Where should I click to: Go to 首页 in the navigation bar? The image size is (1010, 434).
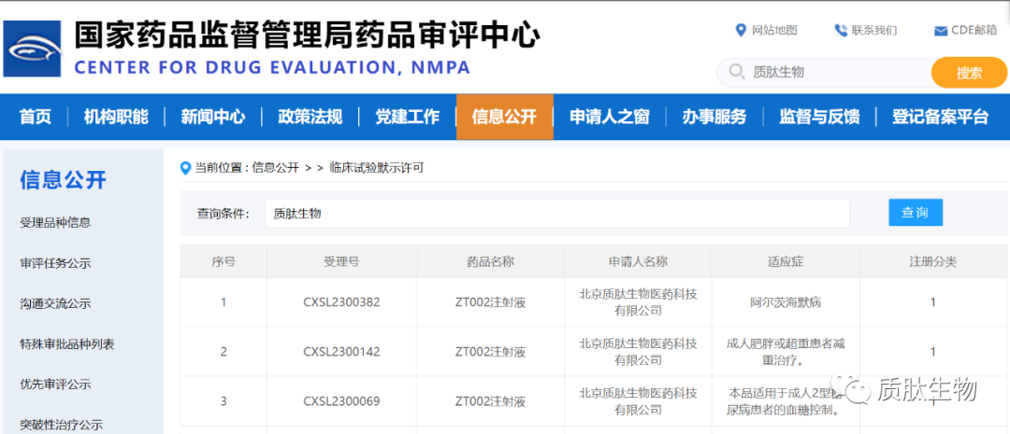pos(36,117)
